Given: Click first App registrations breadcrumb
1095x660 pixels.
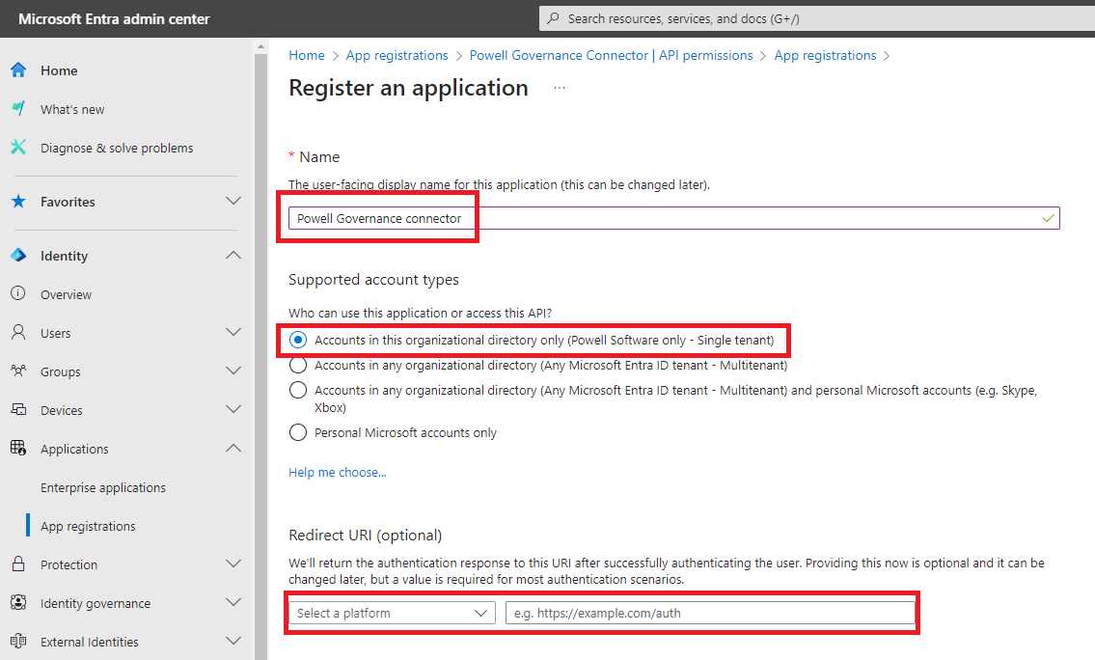Looking at the screenshot, I should tap(397, 55).
